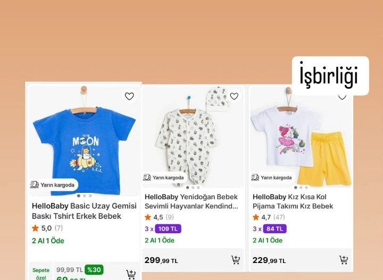Click the green %30 discount badge
Screen dimensions: 383x280
coord(94,270)
